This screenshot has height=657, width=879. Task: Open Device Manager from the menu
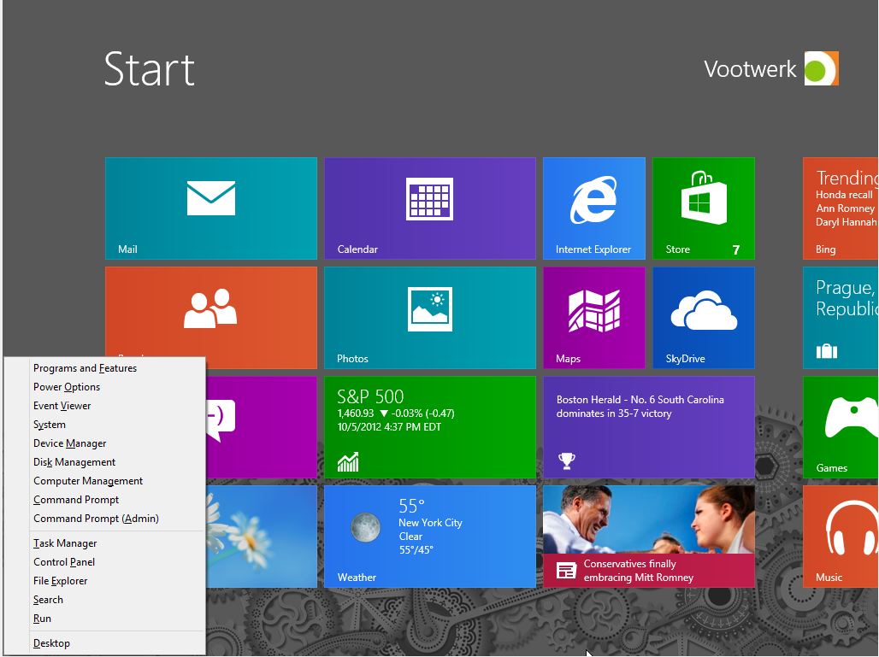pos(69,443)
